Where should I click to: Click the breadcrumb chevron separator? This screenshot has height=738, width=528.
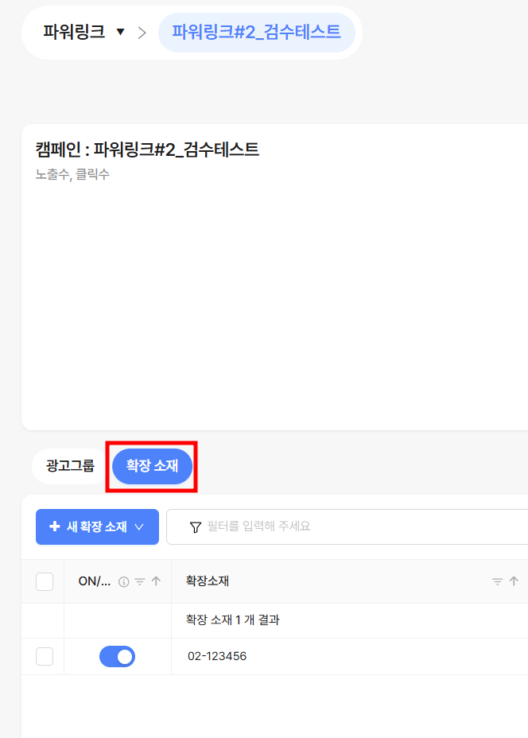click(x=142, y=33)
